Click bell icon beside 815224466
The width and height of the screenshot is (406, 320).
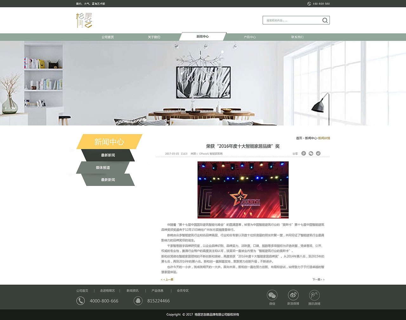pos(138,301)
